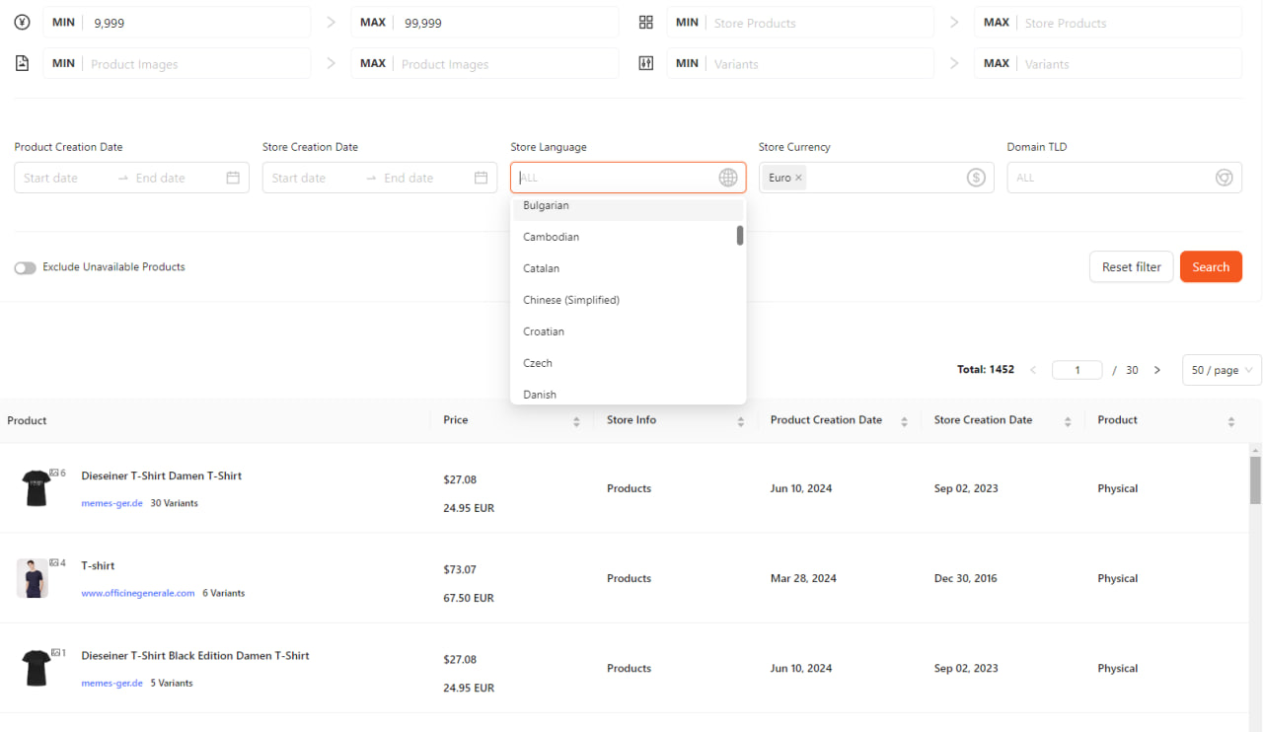Viewport: 1263px width, 732px height.
Task: Choose Chinese (Simplified) language option
Action: coord(628,300)
